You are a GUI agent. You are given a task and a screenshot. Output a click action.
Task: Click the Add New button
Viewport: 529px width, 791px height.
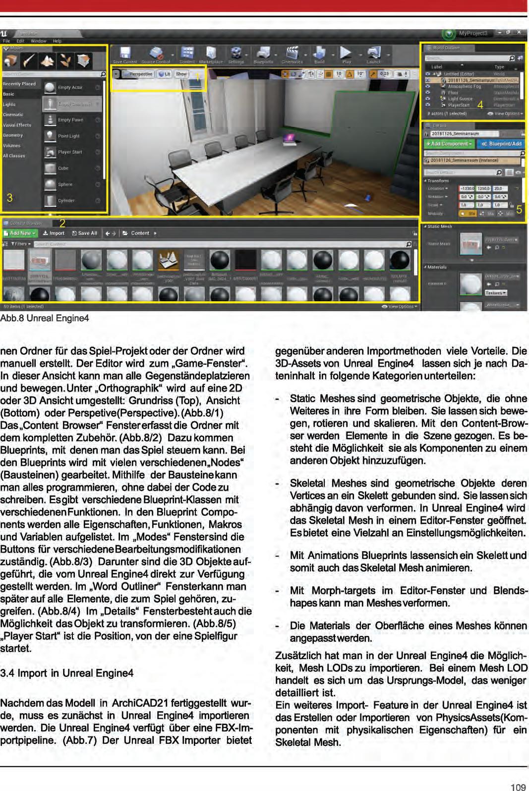20,233
